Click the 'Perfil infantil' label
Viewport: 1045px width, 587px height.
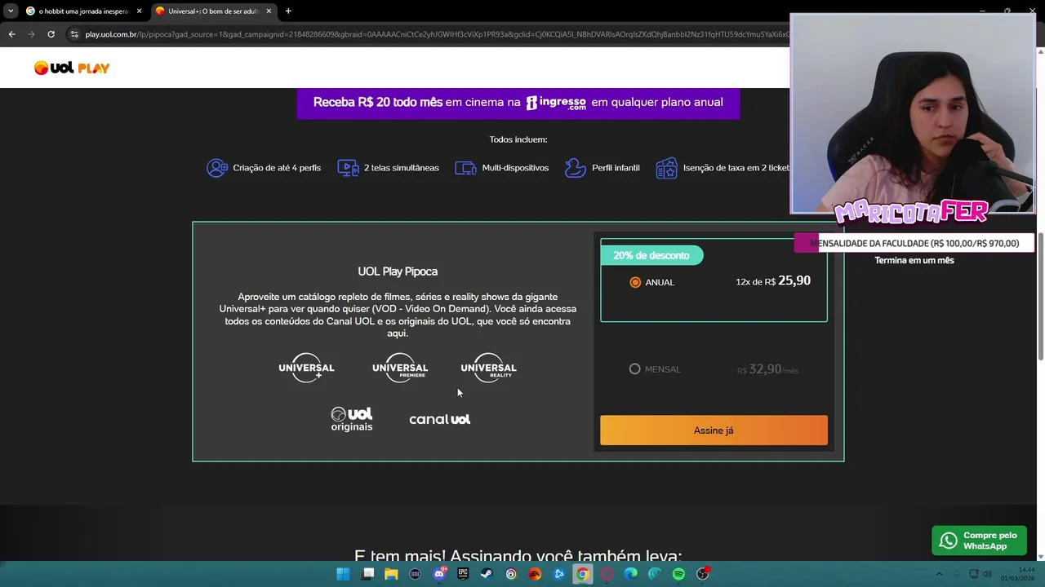616,168
